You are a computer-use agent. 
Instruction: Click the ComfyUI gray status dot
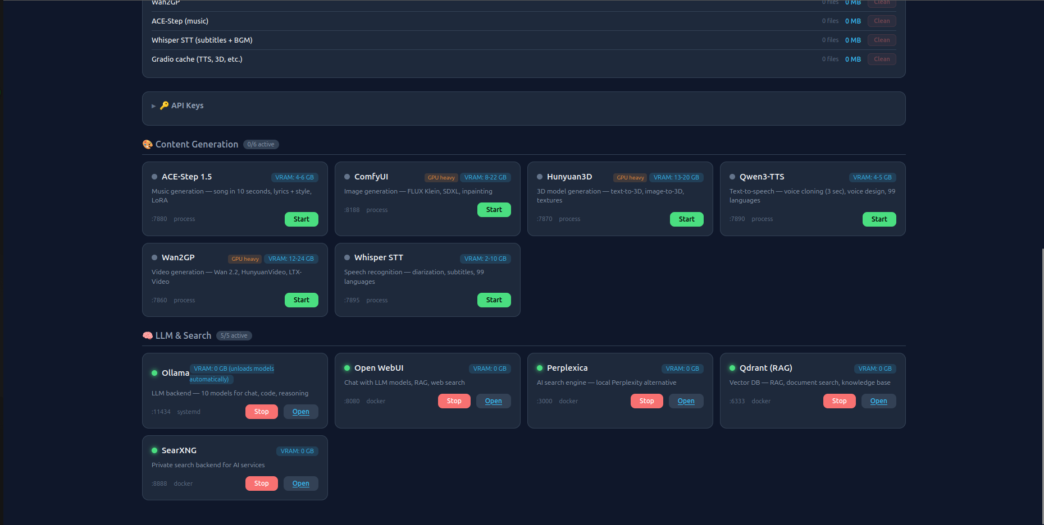(347, 177)
